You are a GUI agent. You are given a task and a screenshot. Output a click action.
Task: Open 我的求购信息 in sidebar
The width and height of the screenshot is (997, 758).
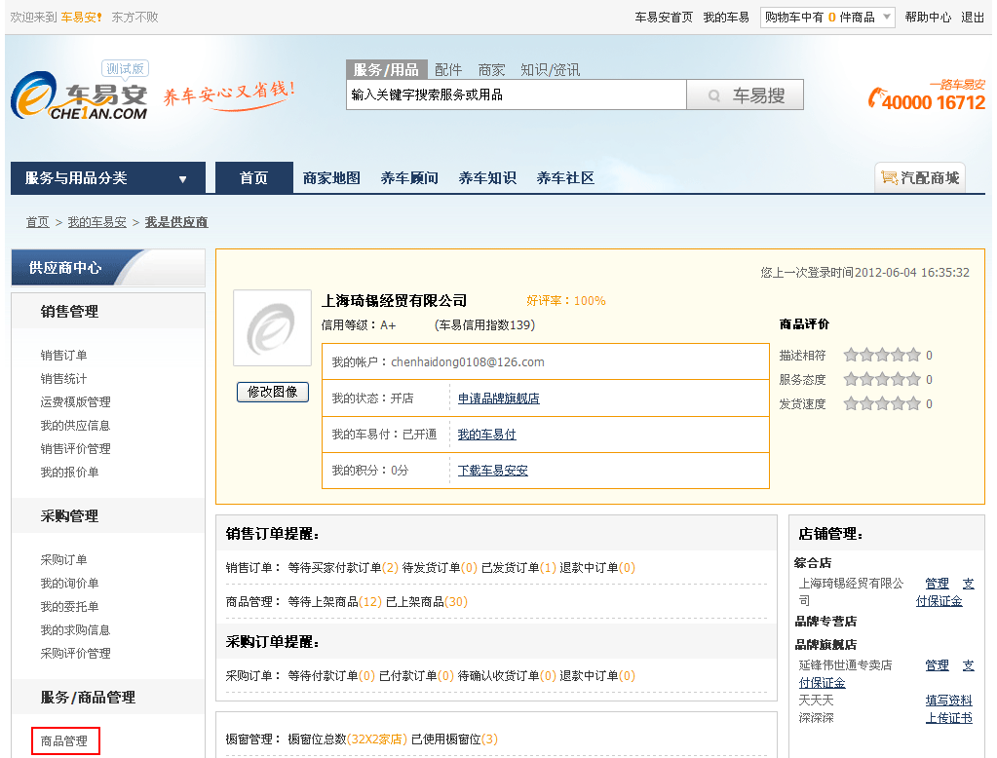[x=76, y=630]
